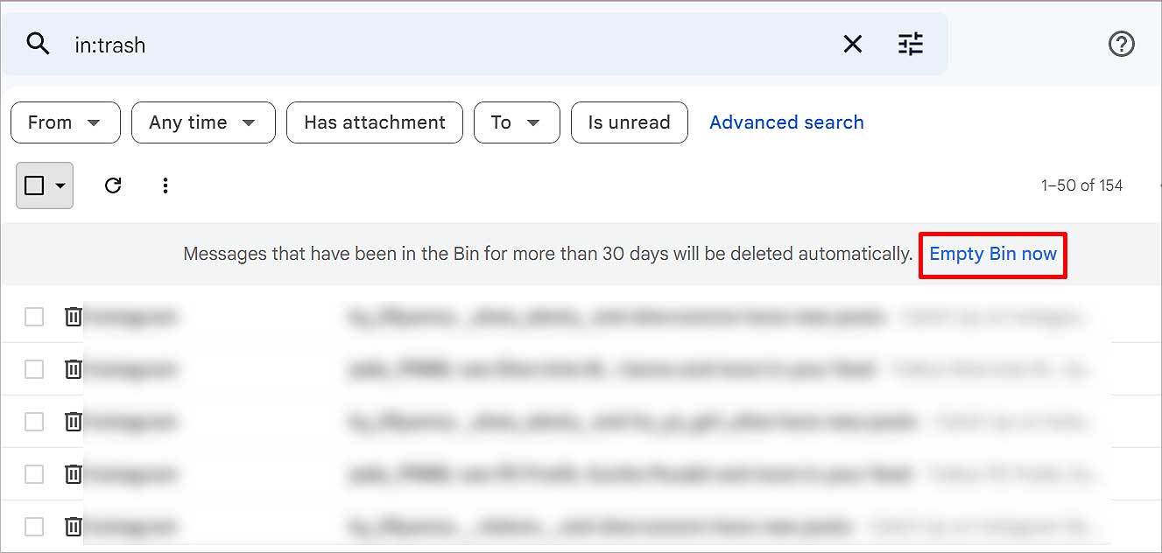This screenshot has width=1162, height=553.
Task: Open the Advanced search link
Action: [786, 122]
